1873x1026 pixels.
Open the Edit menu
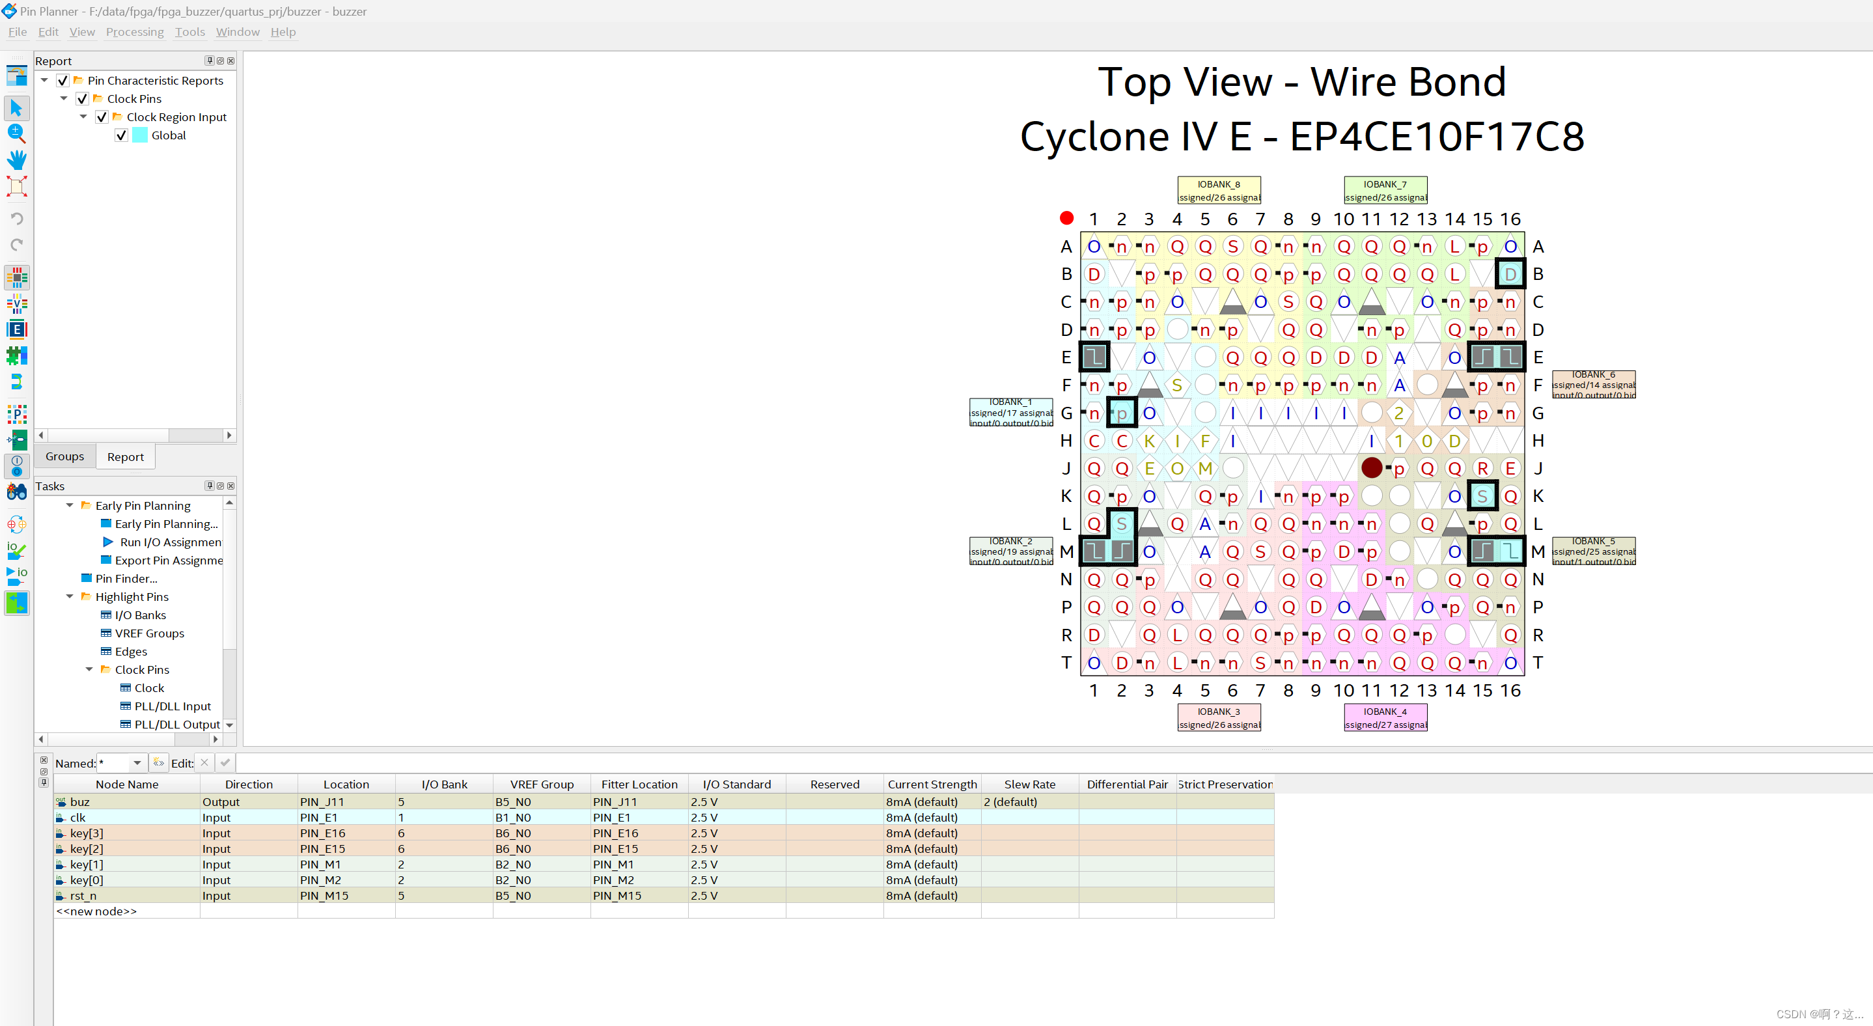(48, 32)
